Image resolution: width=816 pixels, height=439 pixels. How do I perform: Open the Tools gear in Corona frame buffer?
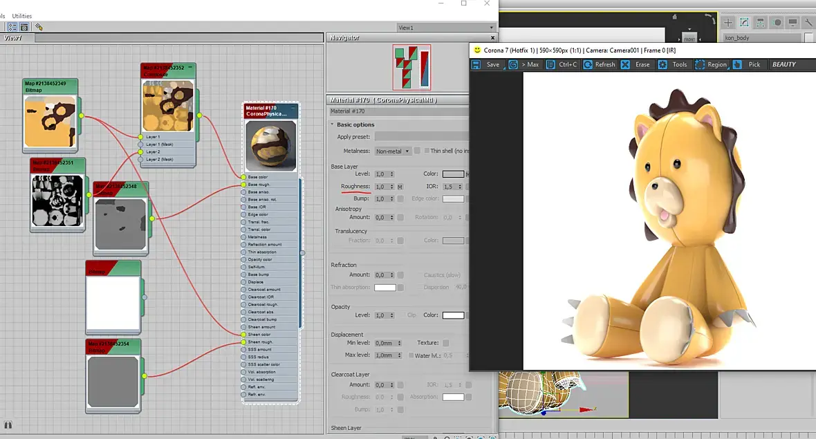click(662, 64)
